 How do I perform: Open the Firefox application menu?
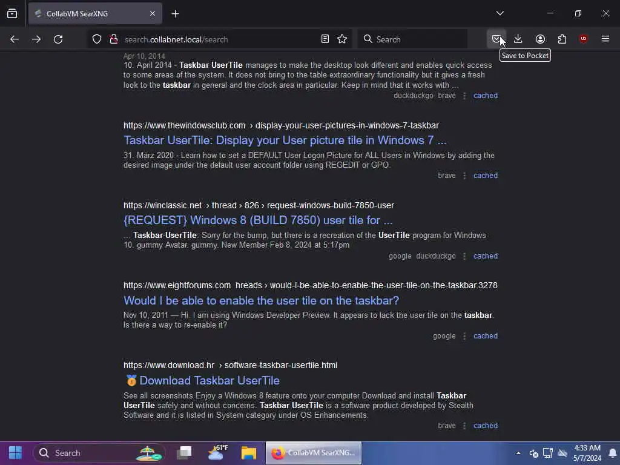click(x=605, y=39)
